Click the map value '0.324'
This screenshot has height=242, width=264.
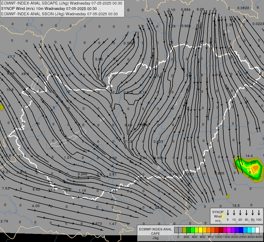point(128,43)
